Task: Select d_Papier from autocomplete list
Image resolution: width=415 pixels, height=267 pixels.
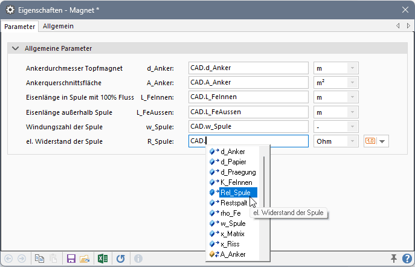Action: pos(233,162)
